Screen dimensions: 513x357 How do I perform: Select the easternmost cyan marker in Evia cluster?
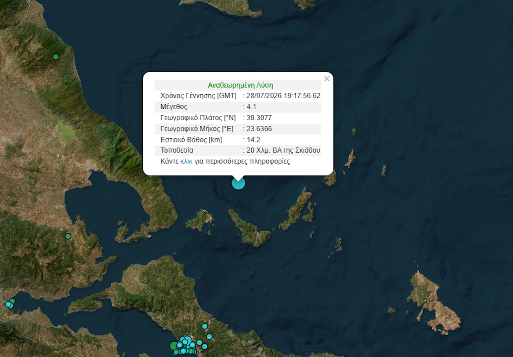pos(209,337)
